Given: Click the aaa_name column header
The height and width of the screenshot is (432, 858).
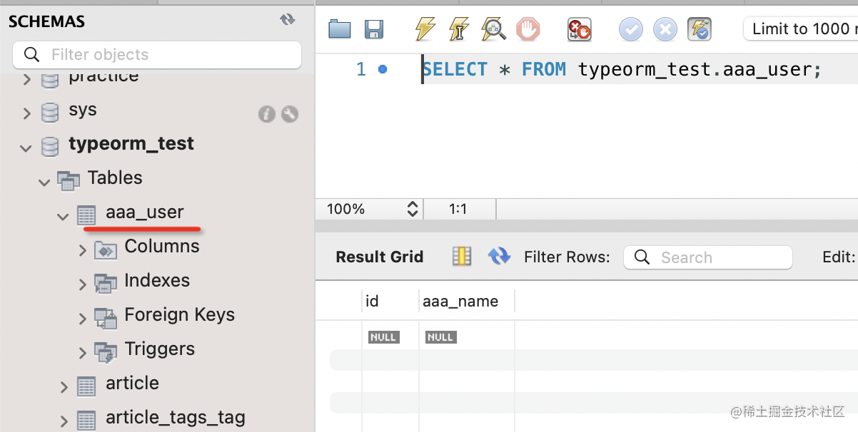Looking at the screenshot, I should pos(460,302).
